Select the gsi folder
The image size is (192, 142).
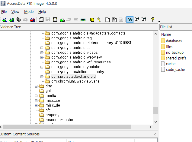48,91
